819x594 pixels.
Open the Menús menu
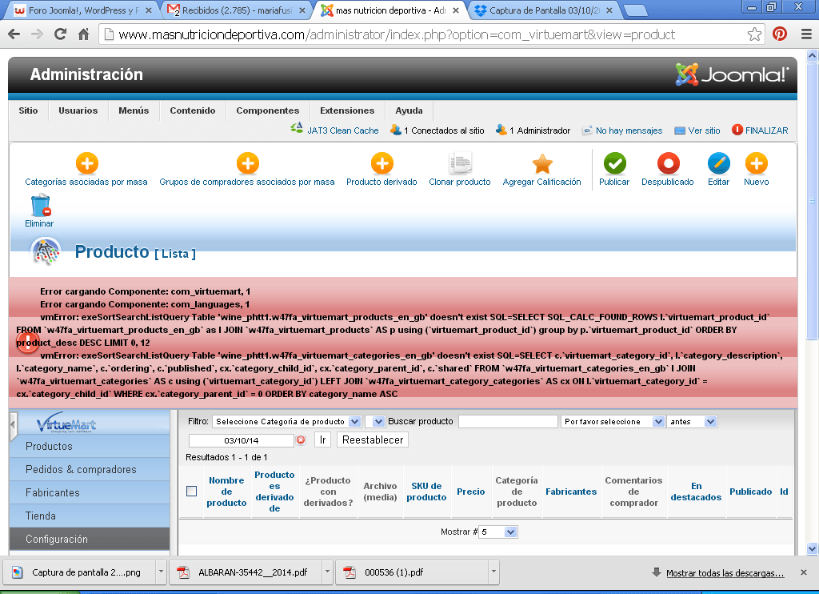[x=134, y=110]
